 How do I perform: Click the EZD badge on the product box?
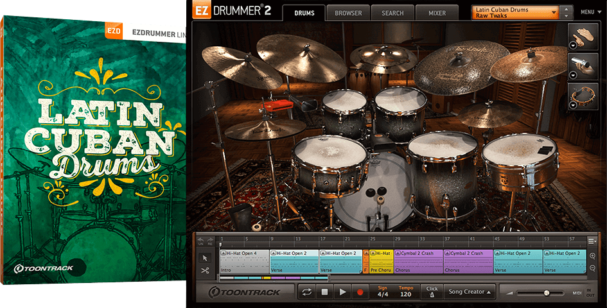(x=114, y=31)
